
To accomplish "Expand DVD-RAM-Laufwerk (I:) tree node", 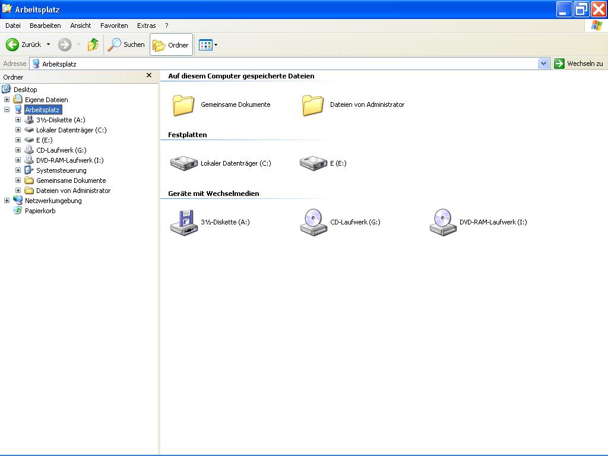I will pyautogui.click(x=18, y=160).
